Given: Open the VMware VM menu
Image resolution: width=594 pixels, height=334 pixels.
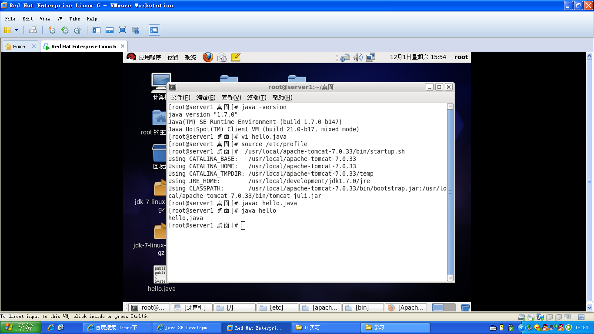Looking at the screenshot, I should tap(60, 19).
